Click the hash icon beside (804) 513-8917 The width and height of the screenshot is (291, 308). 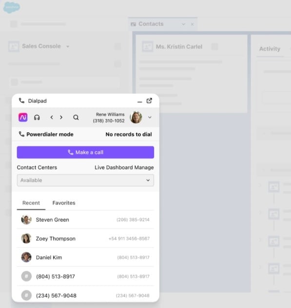tap(26, 276)
